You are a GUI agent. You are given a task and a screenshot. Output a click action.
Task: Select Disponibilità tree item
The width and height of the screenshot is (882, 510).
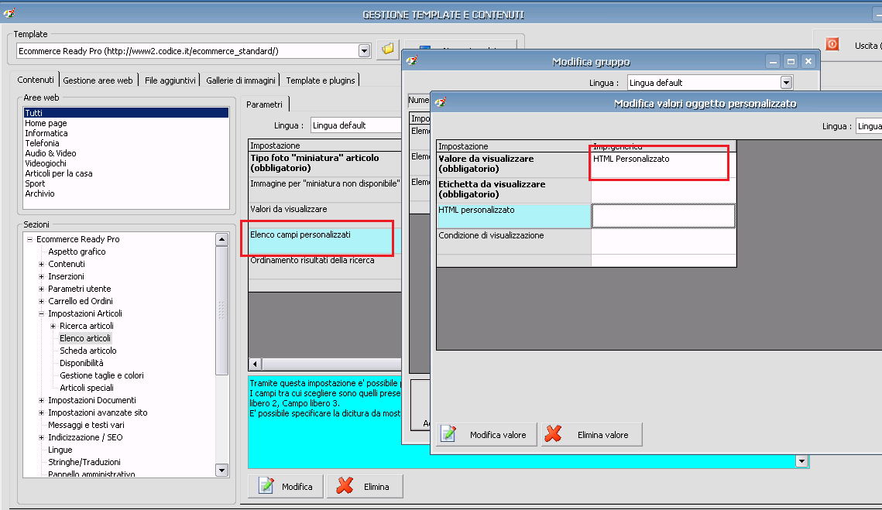tap(81, 363)
